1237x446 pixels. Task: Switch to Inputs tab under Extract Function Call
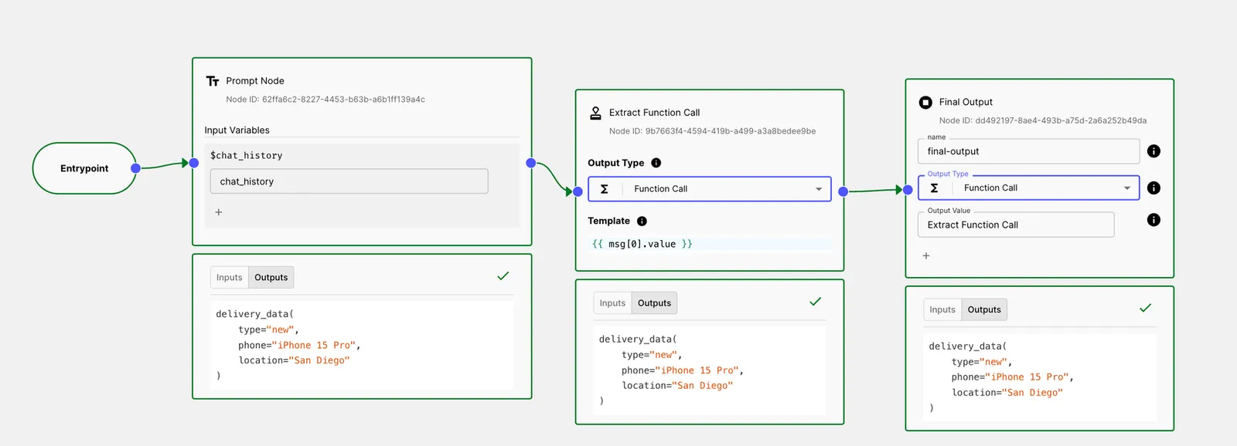(612, 303)
